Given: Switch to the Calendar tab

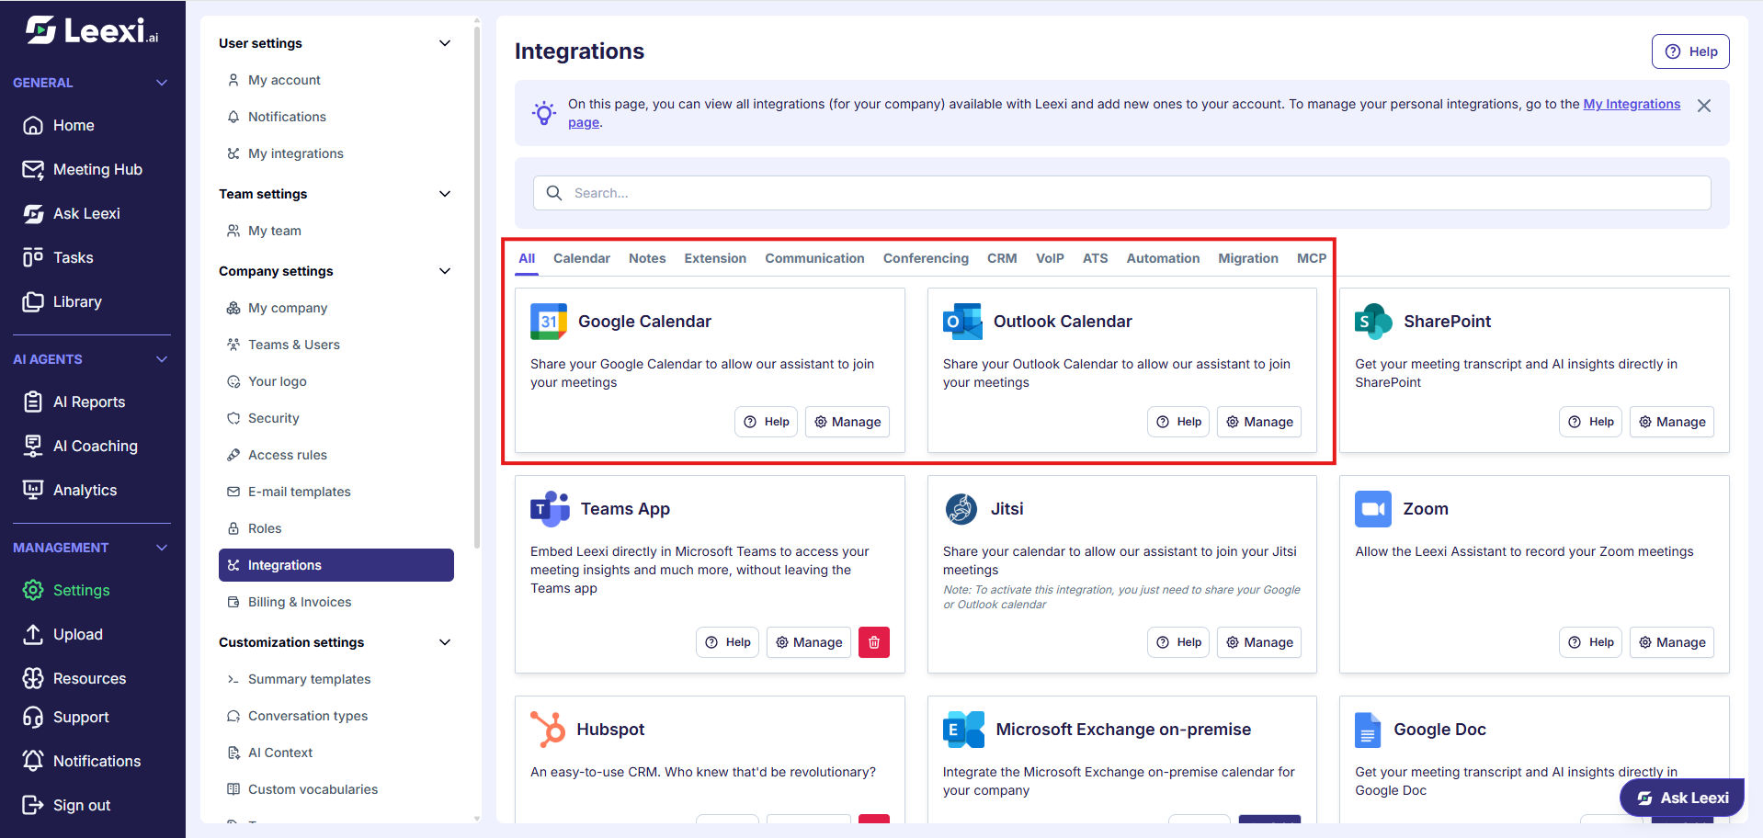Looking at the screenshot, I should [x=582, y=258].
